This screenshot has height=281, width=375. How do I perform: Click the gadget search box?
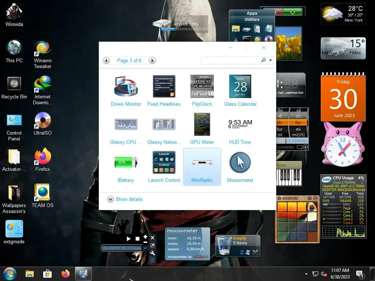[x=230, y=60]
